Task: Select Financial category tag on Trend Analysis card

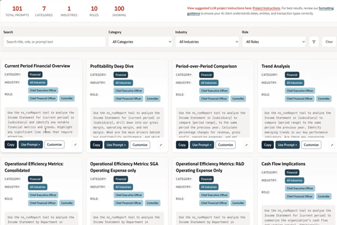Action: pyautogui.click(x=292, y=75)
